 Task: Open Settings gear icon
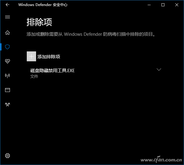point(8,156)
